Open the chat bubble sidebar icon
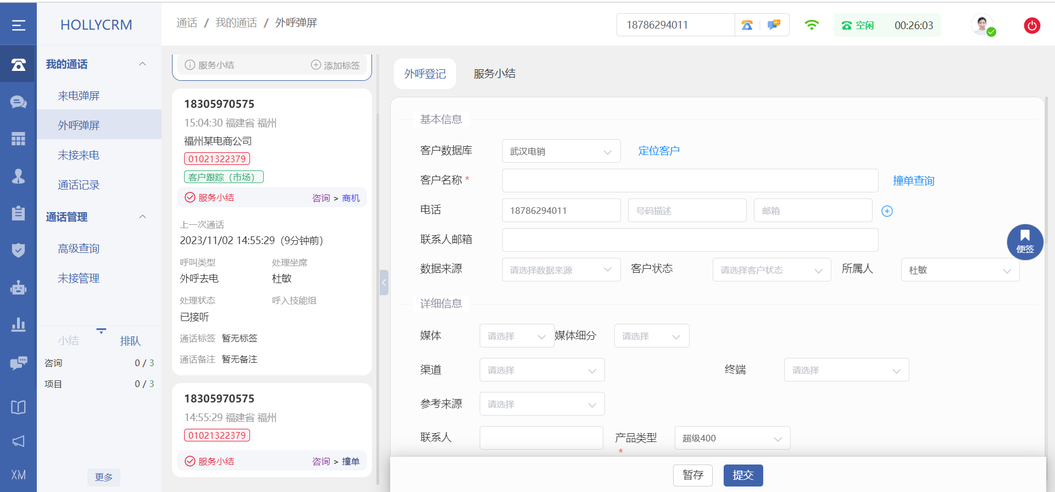The width and height of the screenshot is (1055, 492). 18,102
